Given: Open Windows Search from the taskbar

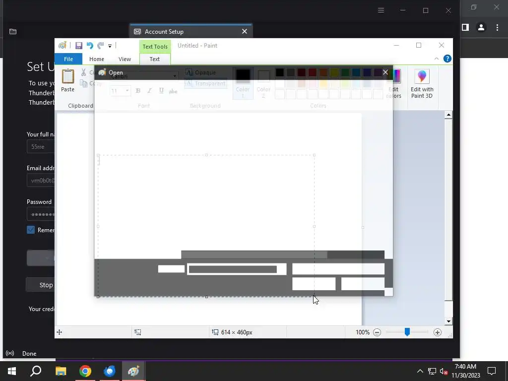Looking at the screenshot, I should click(x=36, y=371).
